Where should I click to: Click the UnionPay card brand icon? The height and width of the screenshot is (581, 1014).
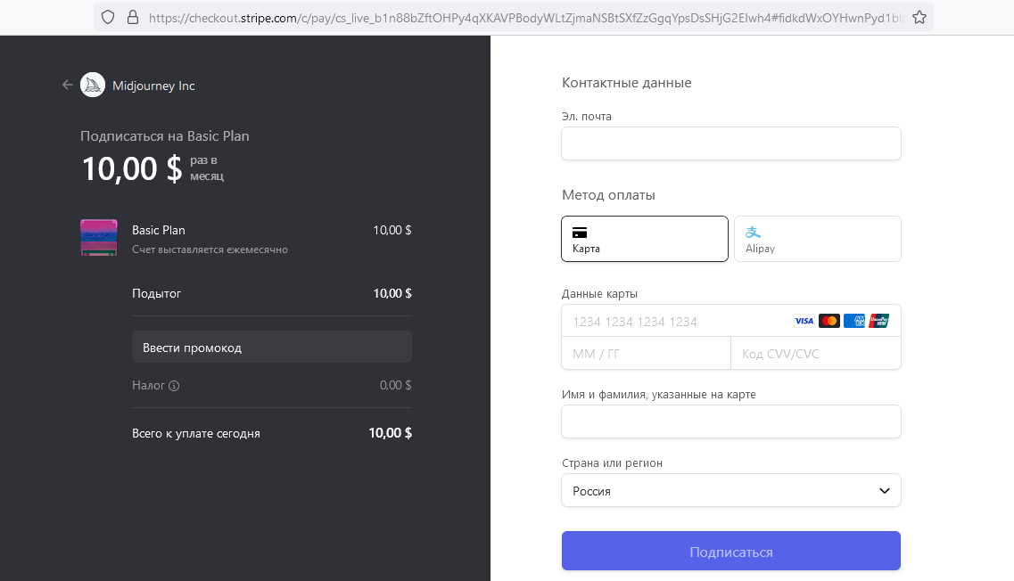[x=878, y=321]
